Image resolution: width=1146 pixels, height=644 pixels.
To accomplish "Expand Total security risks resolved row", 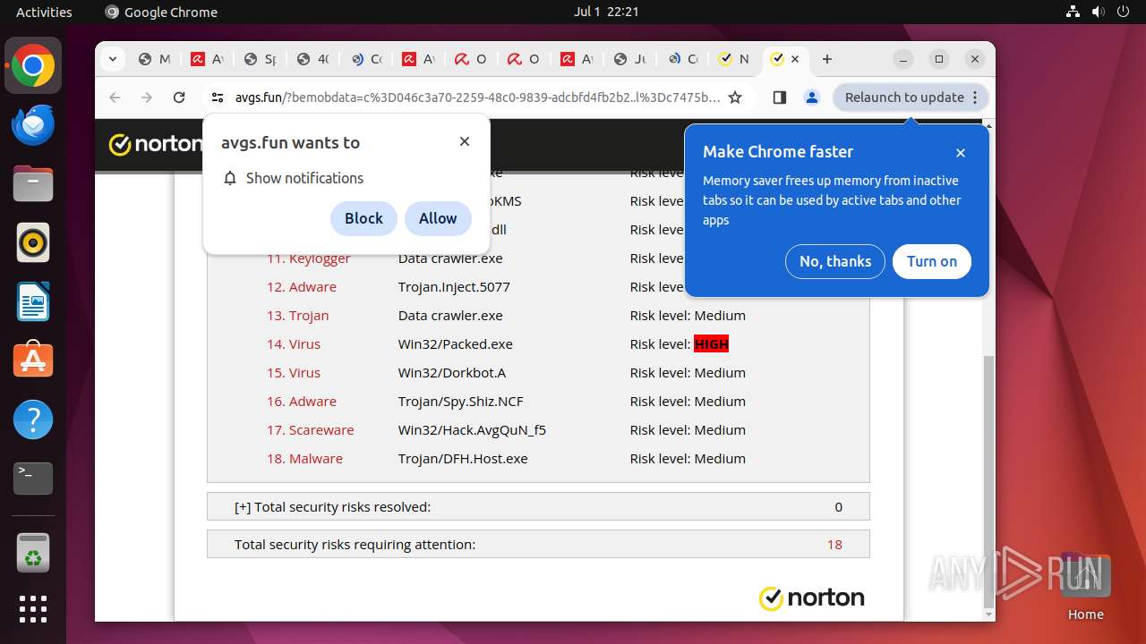I will click(x=538, y=506).
